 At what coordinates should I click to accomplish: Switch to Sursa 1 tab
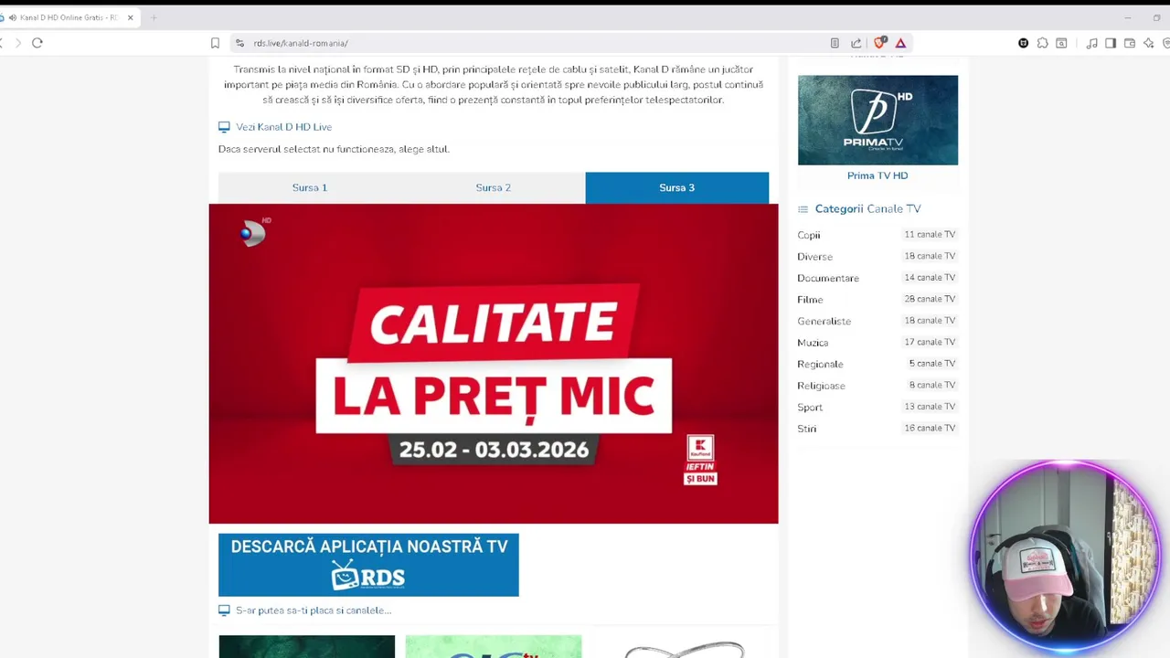pos(310,187)
